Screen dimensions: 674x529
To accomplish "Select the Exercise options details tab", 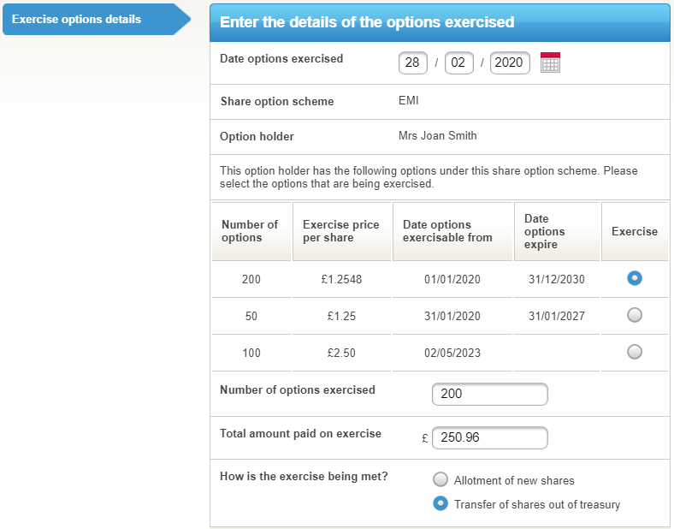I will (x=90, y=20).
